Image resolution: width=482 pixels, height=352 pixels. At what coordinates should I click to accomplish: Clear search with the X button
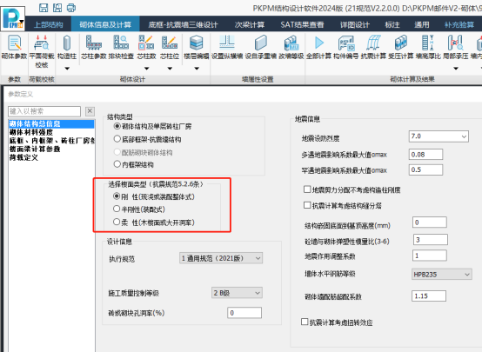pos(90,111)
